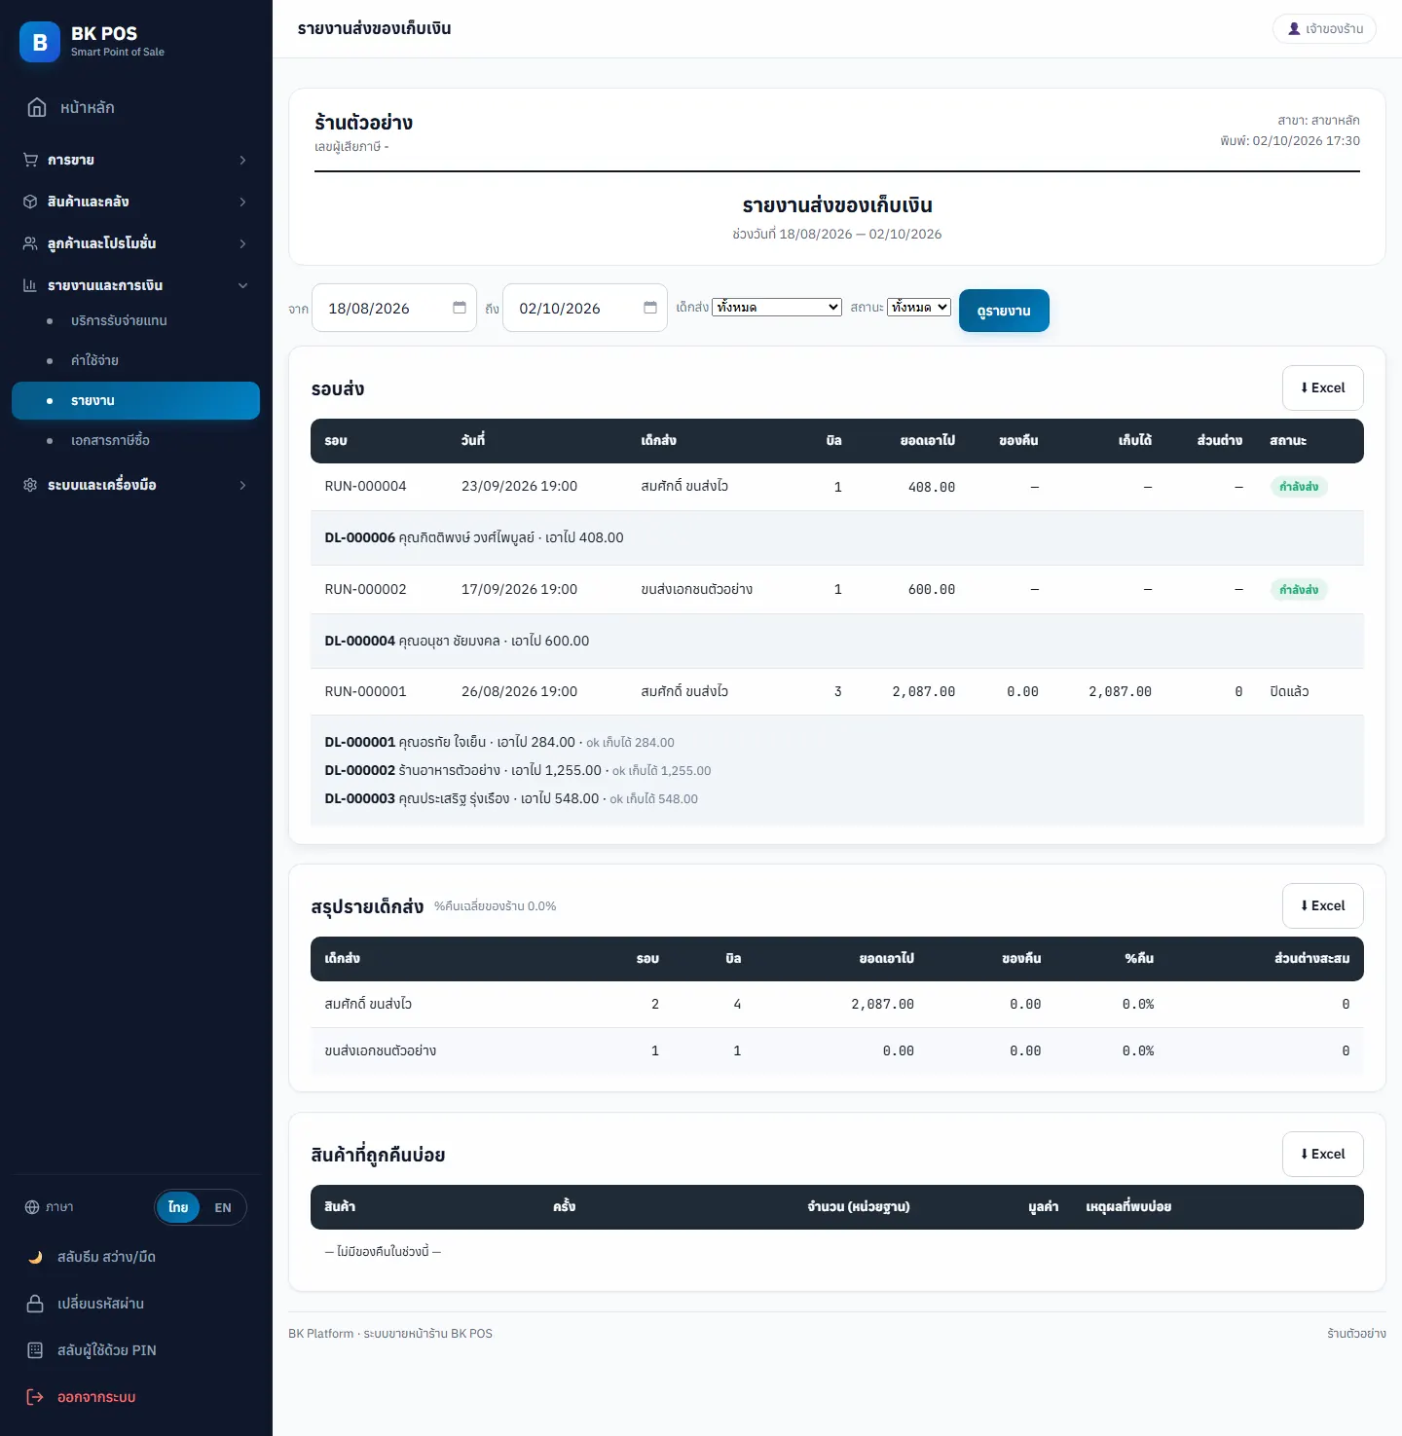The width and height of the screenshot is (1402, 1436).
Task: Expand the สินค้าและคลัง menu chevron
Action: pyautogui.click(x=243, y=202)
